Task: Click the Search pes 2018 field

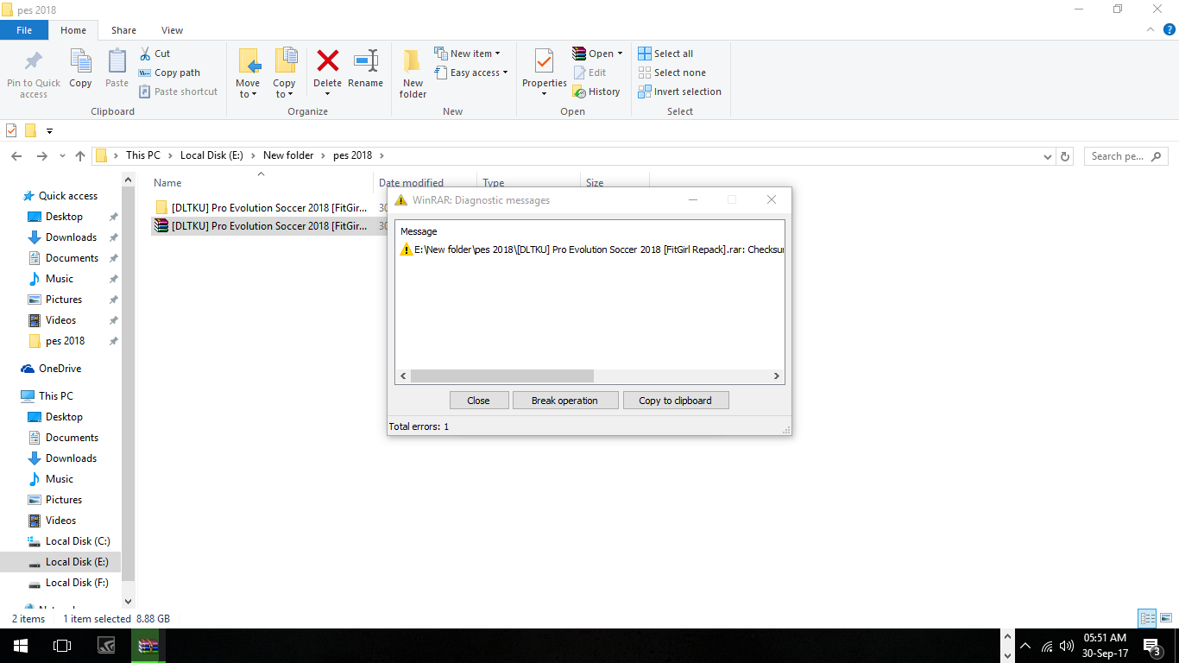Action: 1125,156
